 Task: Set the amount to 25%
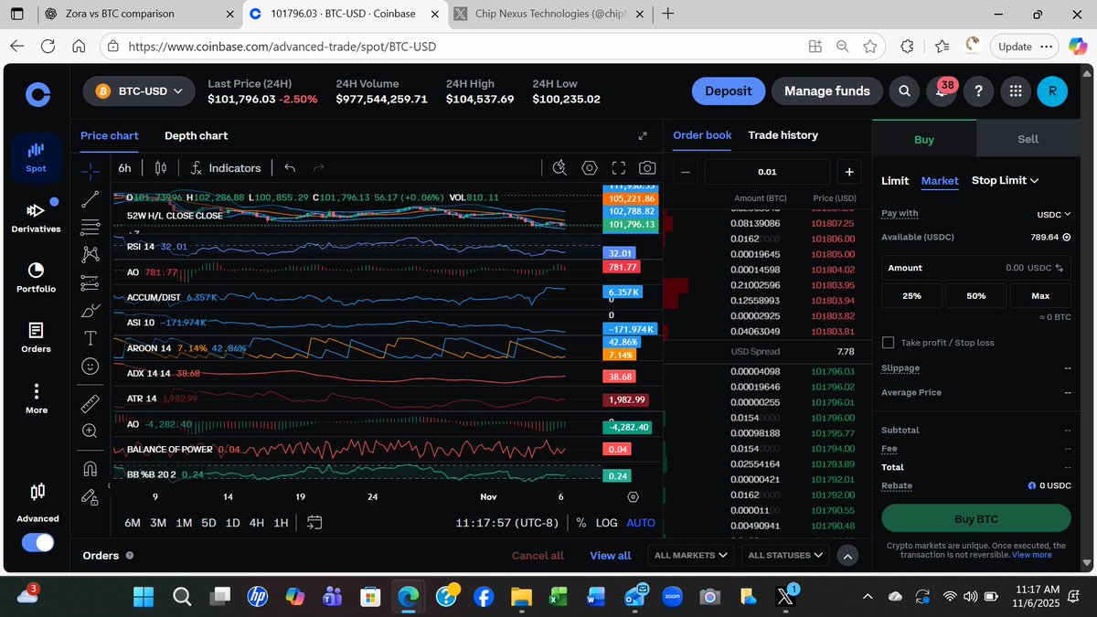(x=911, y=296)
